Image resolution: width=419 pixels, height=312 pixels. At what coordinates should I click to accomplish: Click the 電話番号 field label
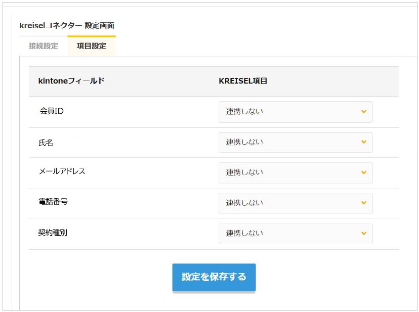[x=53, y=202]
